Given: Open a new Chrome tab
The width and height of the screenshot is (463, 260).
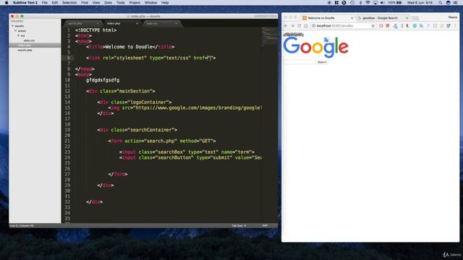Looking at the screenshot, I should point(415,18).
